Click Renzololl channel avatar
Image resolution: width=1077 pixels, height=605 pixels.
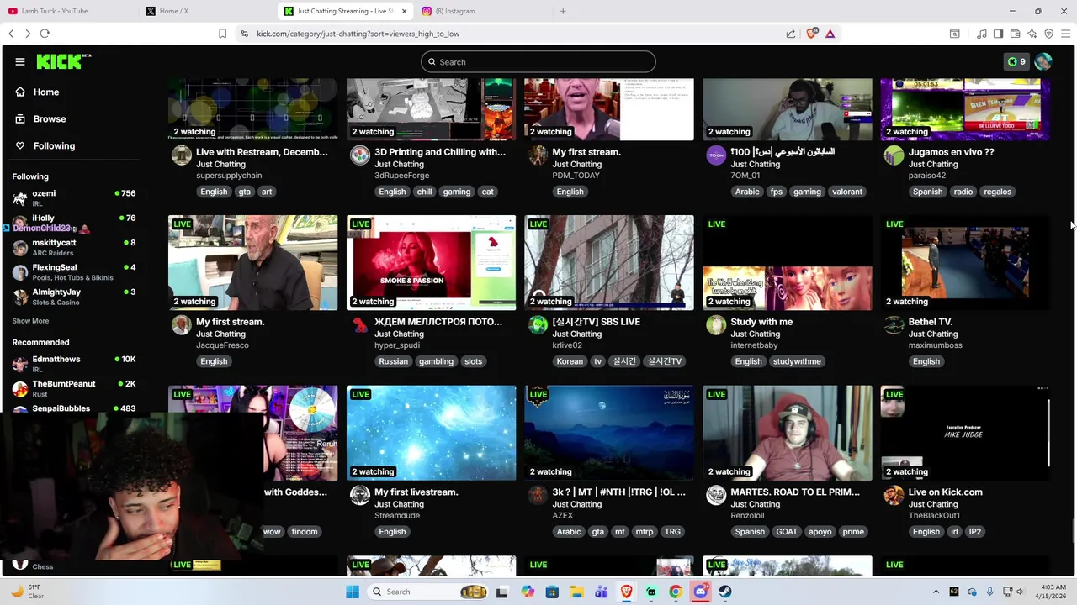(716, 495)
